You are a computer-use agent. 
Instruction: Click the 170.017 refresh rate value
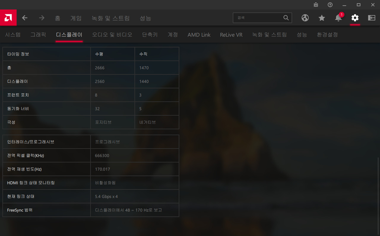tap(102, 169)
